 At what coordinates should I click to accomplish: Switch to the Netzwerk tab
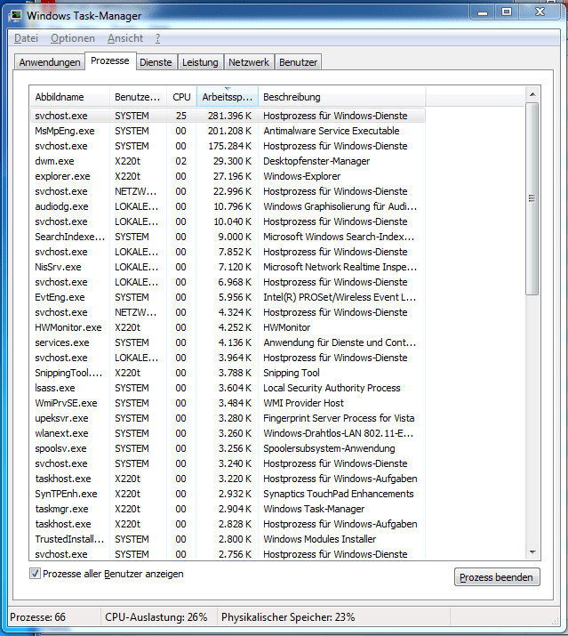coord(249,62)
